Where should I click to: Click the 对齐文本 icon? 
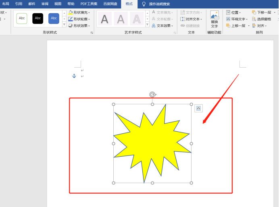(x=183, y=19)
